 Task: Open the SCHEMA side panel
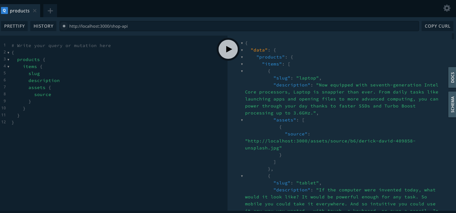452,105
